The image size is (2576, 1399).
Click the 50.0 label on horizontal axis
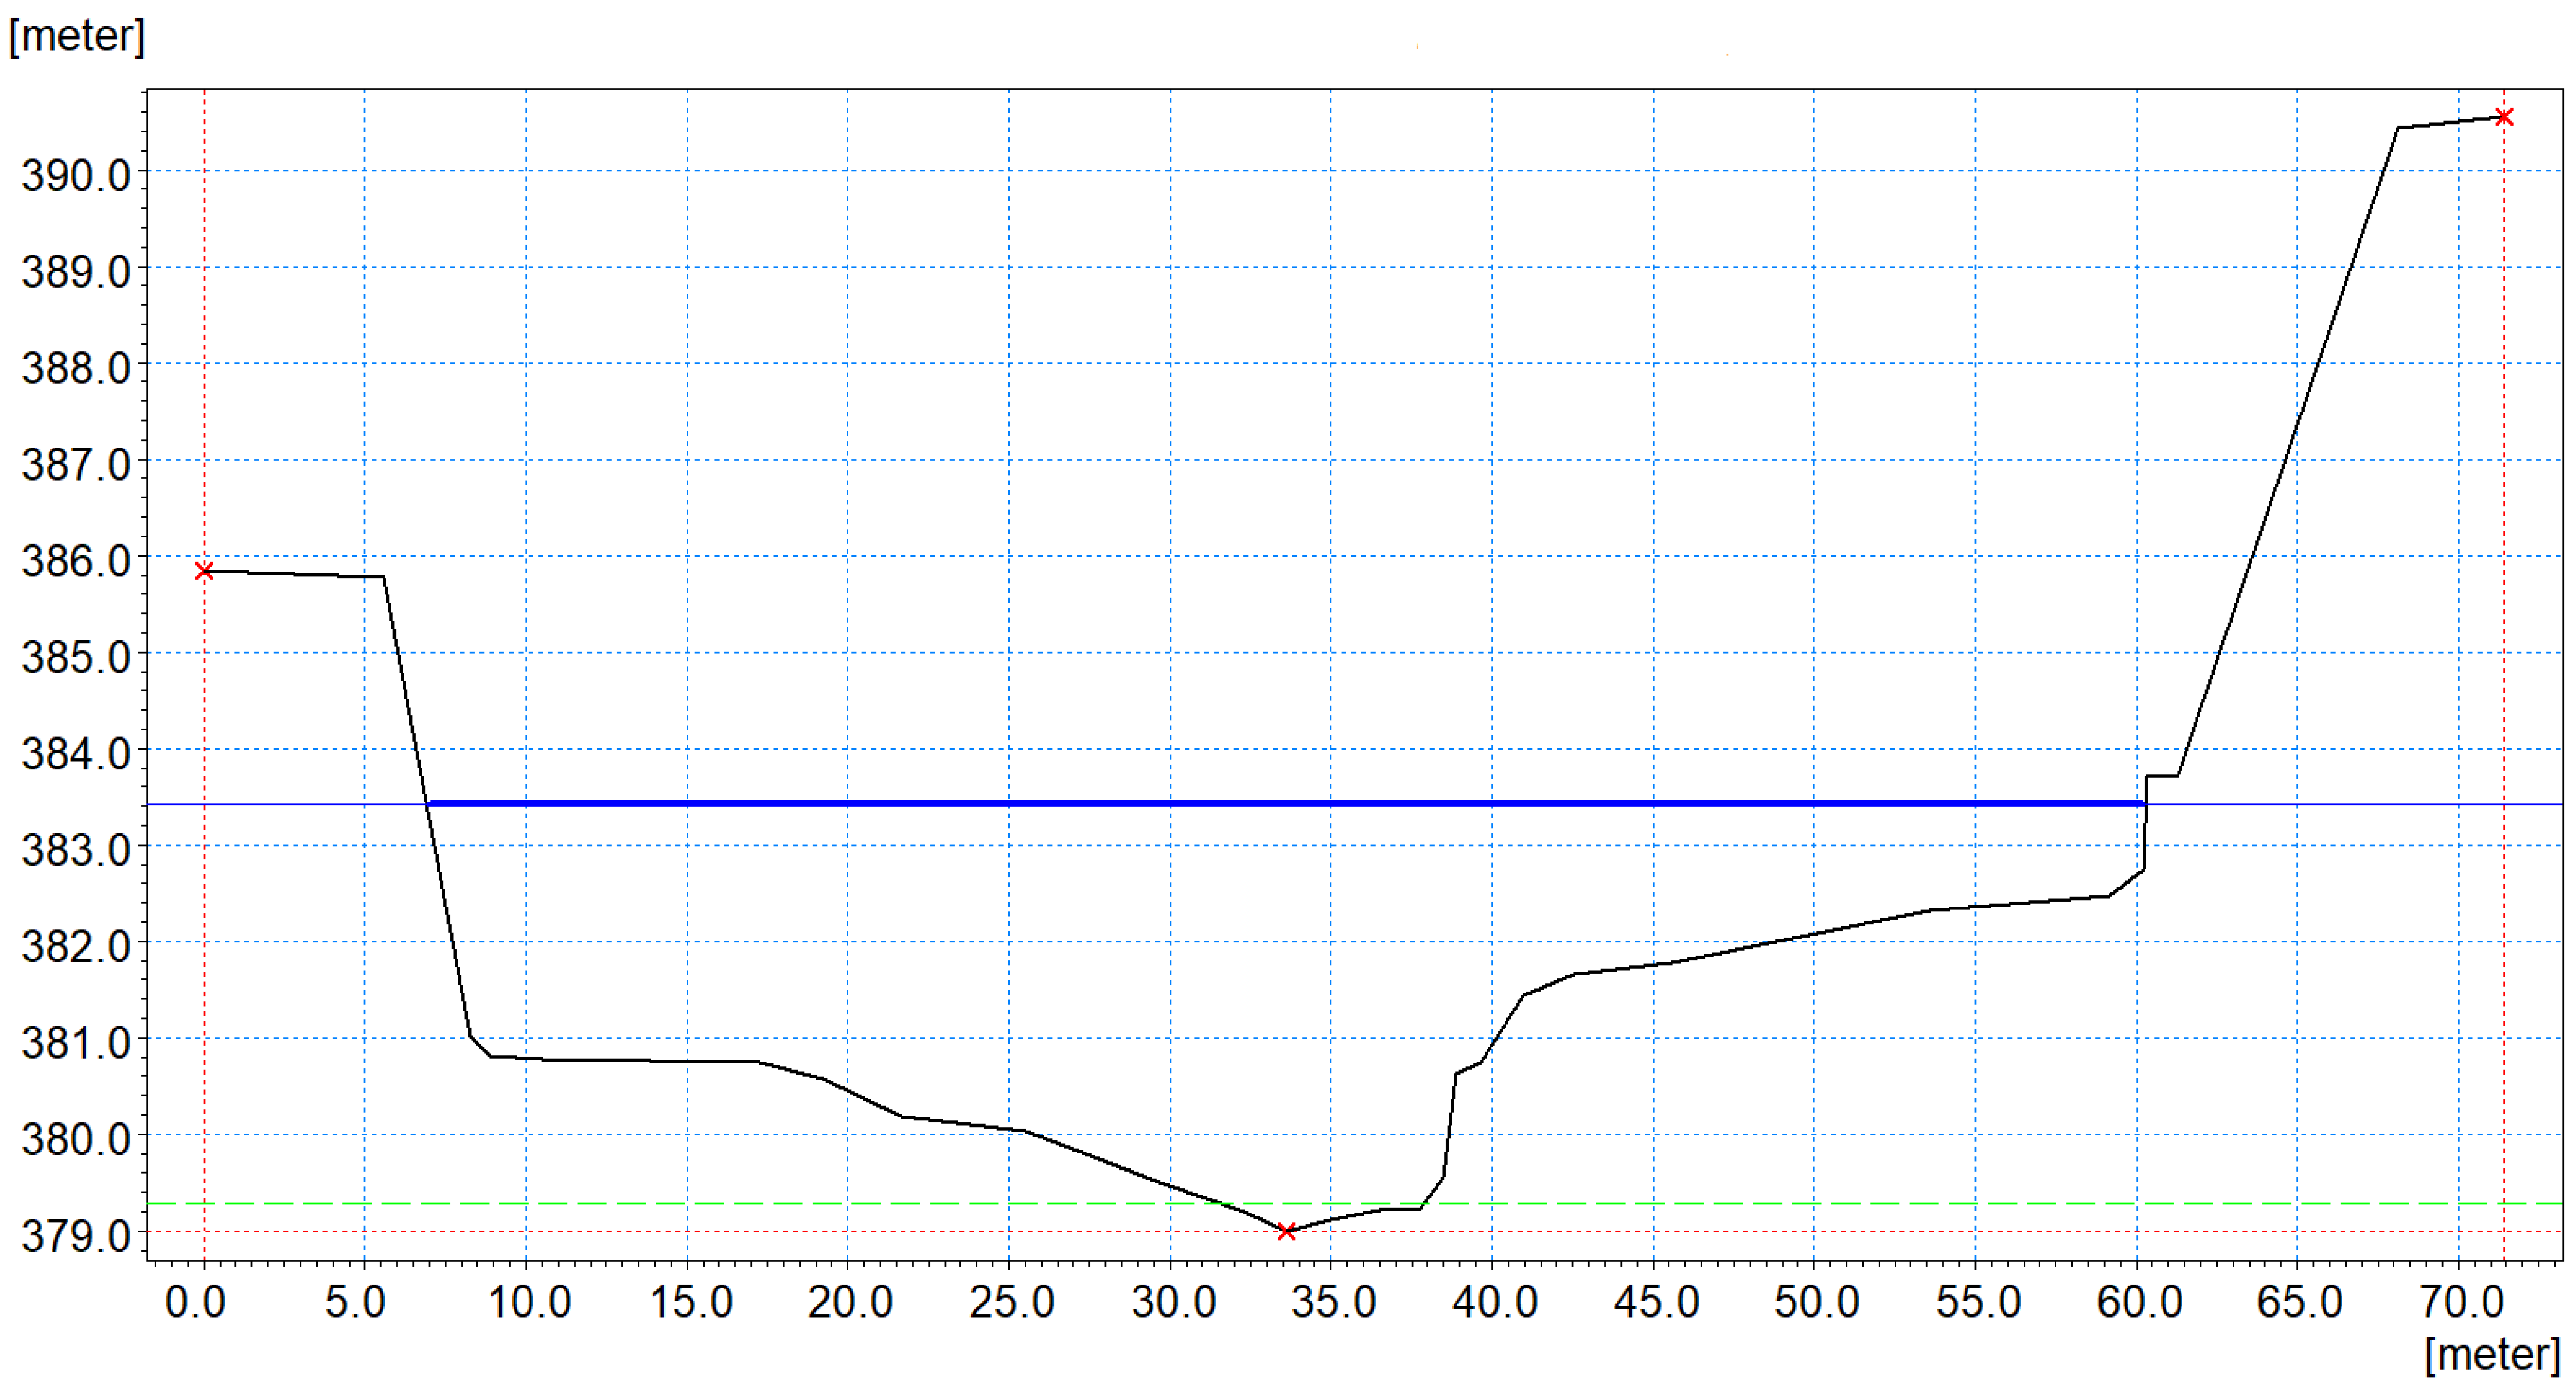[x=1817, y=1301]
